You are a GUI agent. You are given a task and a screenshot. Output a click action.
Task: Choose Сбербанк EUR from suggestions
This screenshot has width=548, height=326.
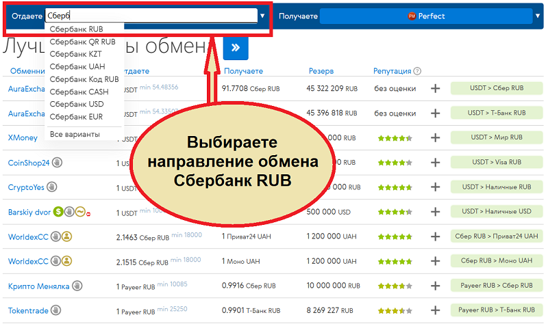[x=76, y=117]
